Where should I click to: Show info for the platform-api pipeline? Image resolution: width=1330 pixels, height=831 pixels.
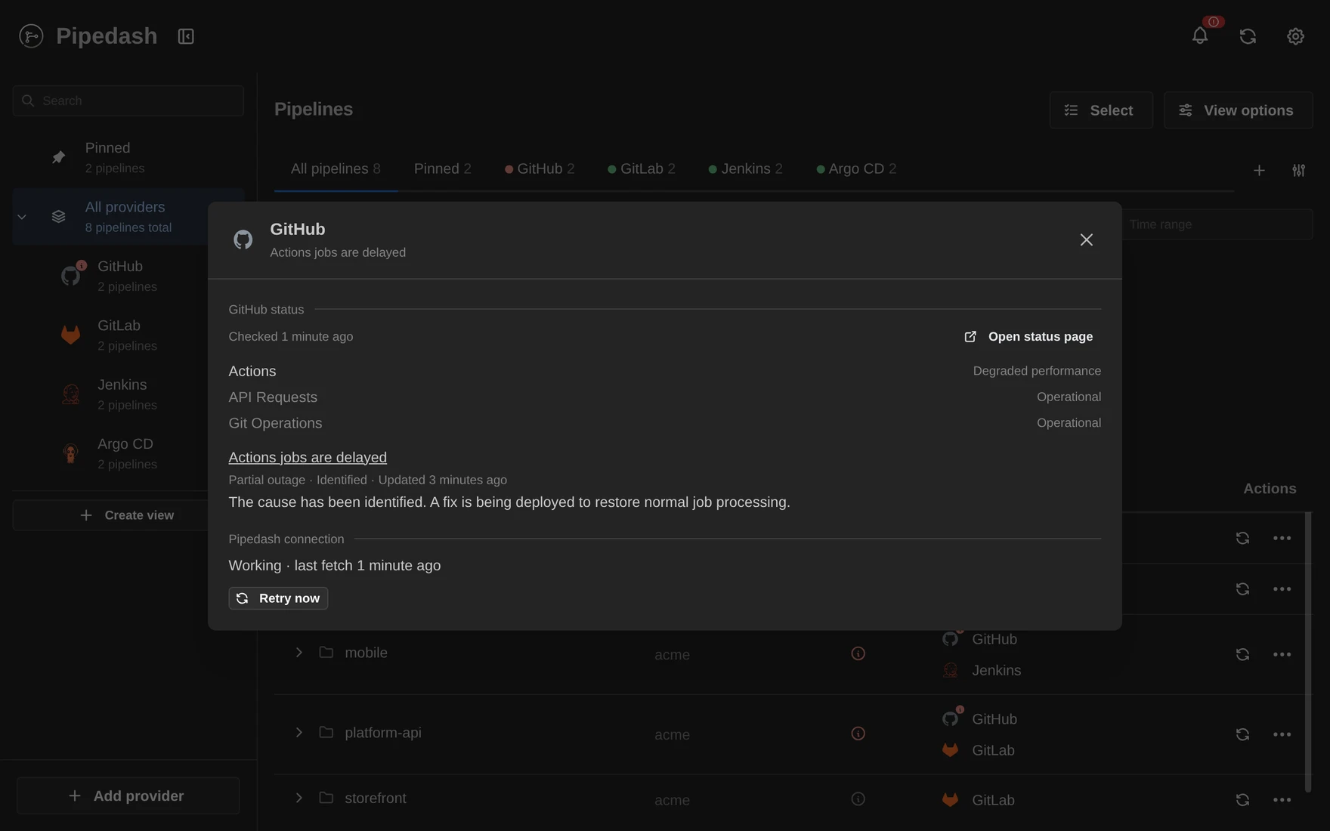(x=858, y=734)
